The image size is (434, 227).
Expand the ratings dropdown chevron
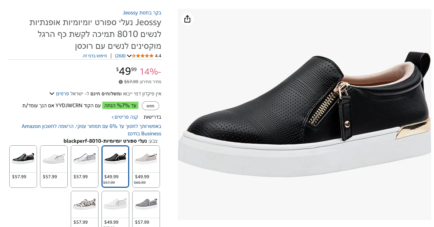click(129, 56)
